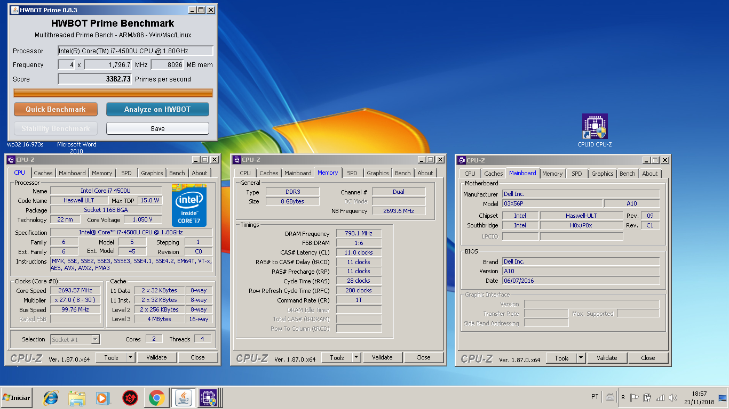Viewport: 729px width, 409px height.
Task: Open About tab in Mainboard window
Action: tap(650, 174)
